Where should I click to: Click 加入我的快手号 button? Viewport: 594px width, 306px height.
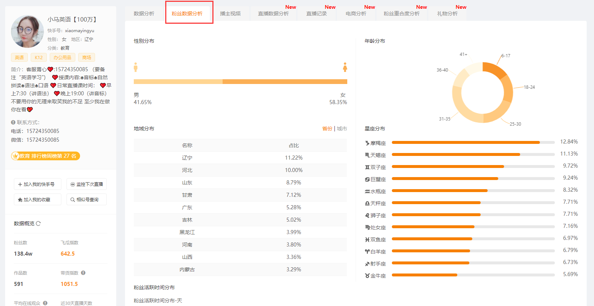(x=38, y=184)
